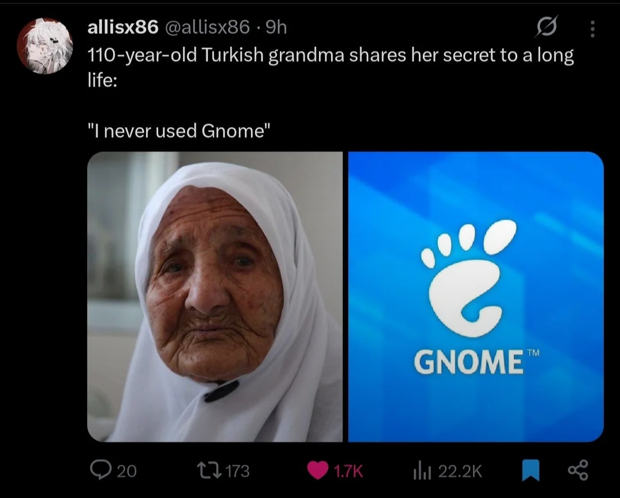The image size is (620, 498).
Task: Open the blue GNOME logo image
Action: tap(476, 297)
